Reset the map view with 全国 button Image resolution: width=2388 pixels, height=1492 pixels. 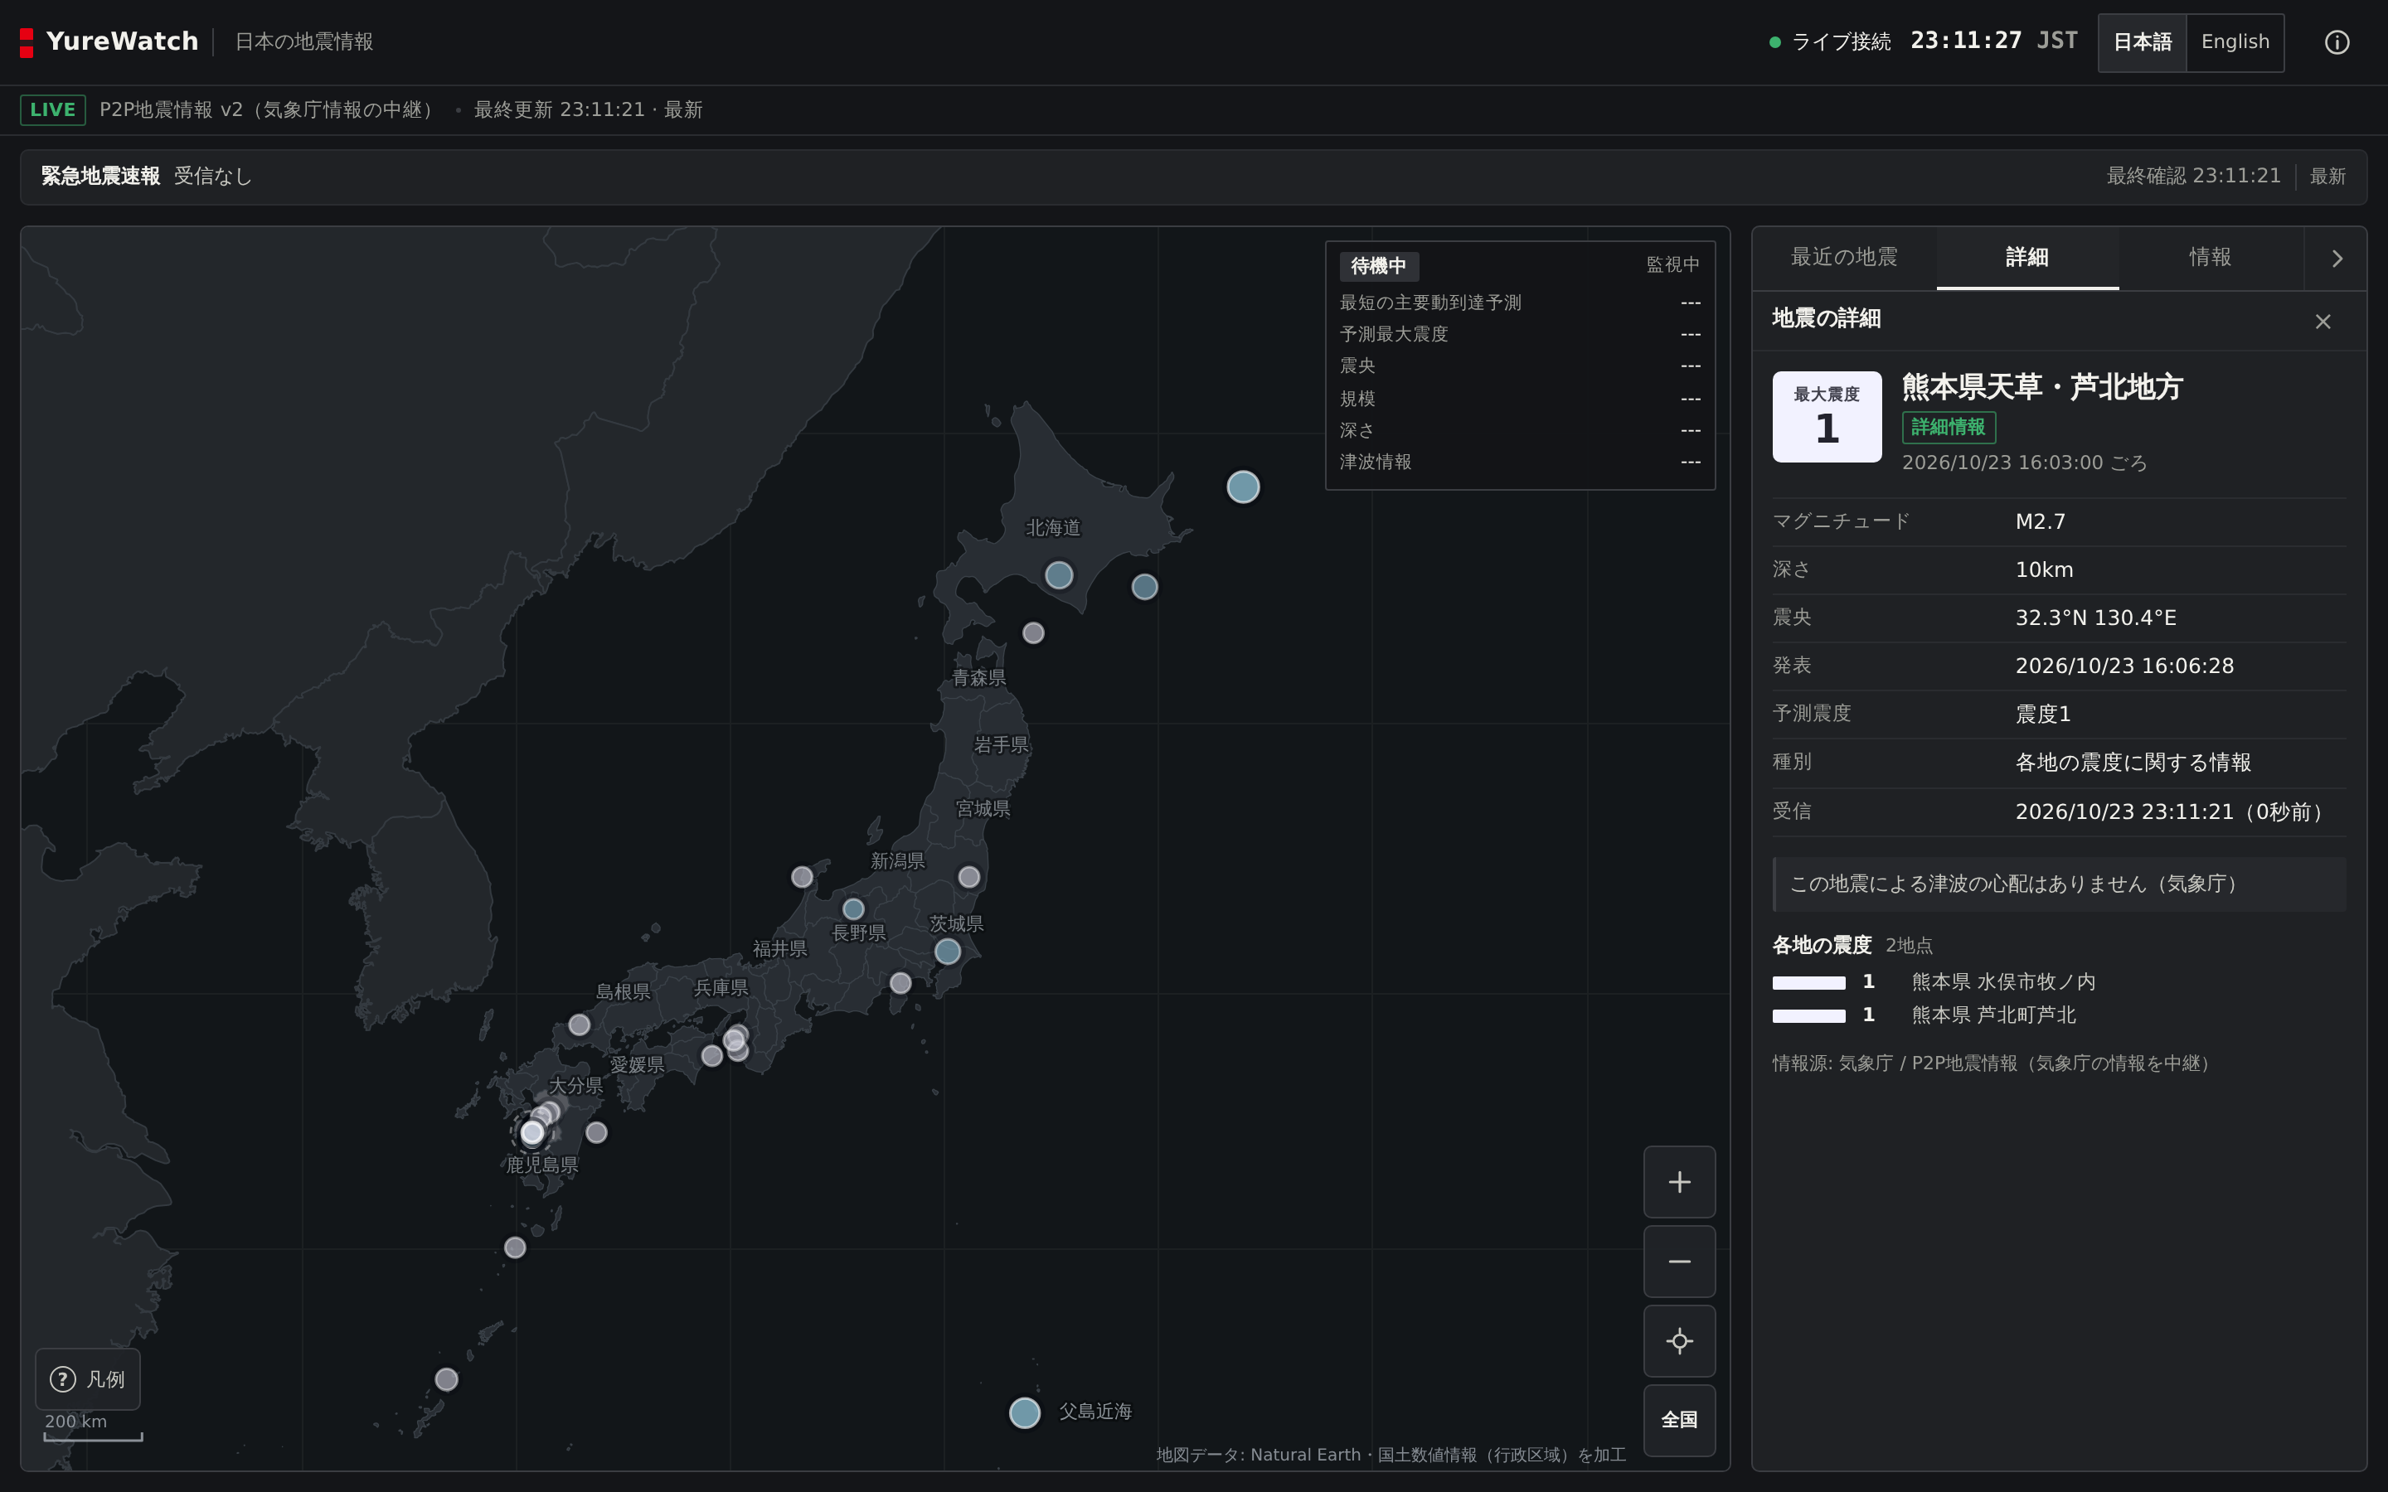coord(1678,1420)
